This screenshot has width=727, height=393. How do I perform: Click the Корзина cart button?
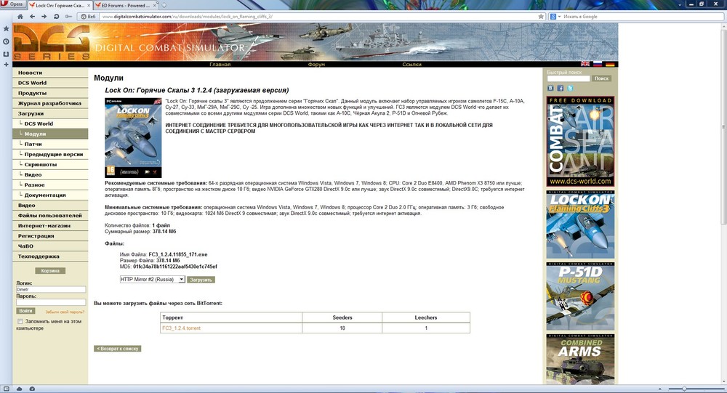pos(50,271)
